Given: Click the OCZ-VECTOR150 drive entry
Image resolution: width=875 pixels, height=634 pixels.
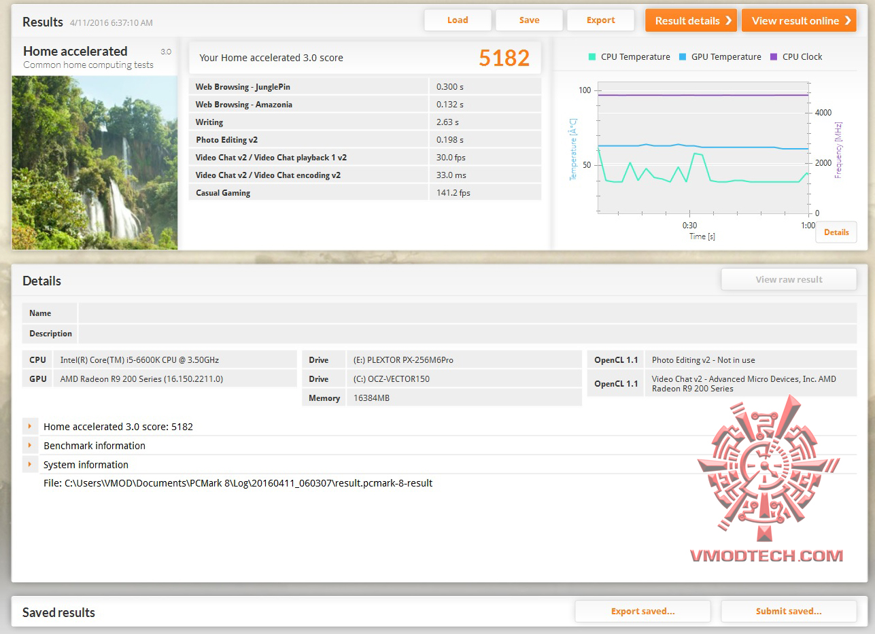Looking at the screenshot, I should pos(392,378).
